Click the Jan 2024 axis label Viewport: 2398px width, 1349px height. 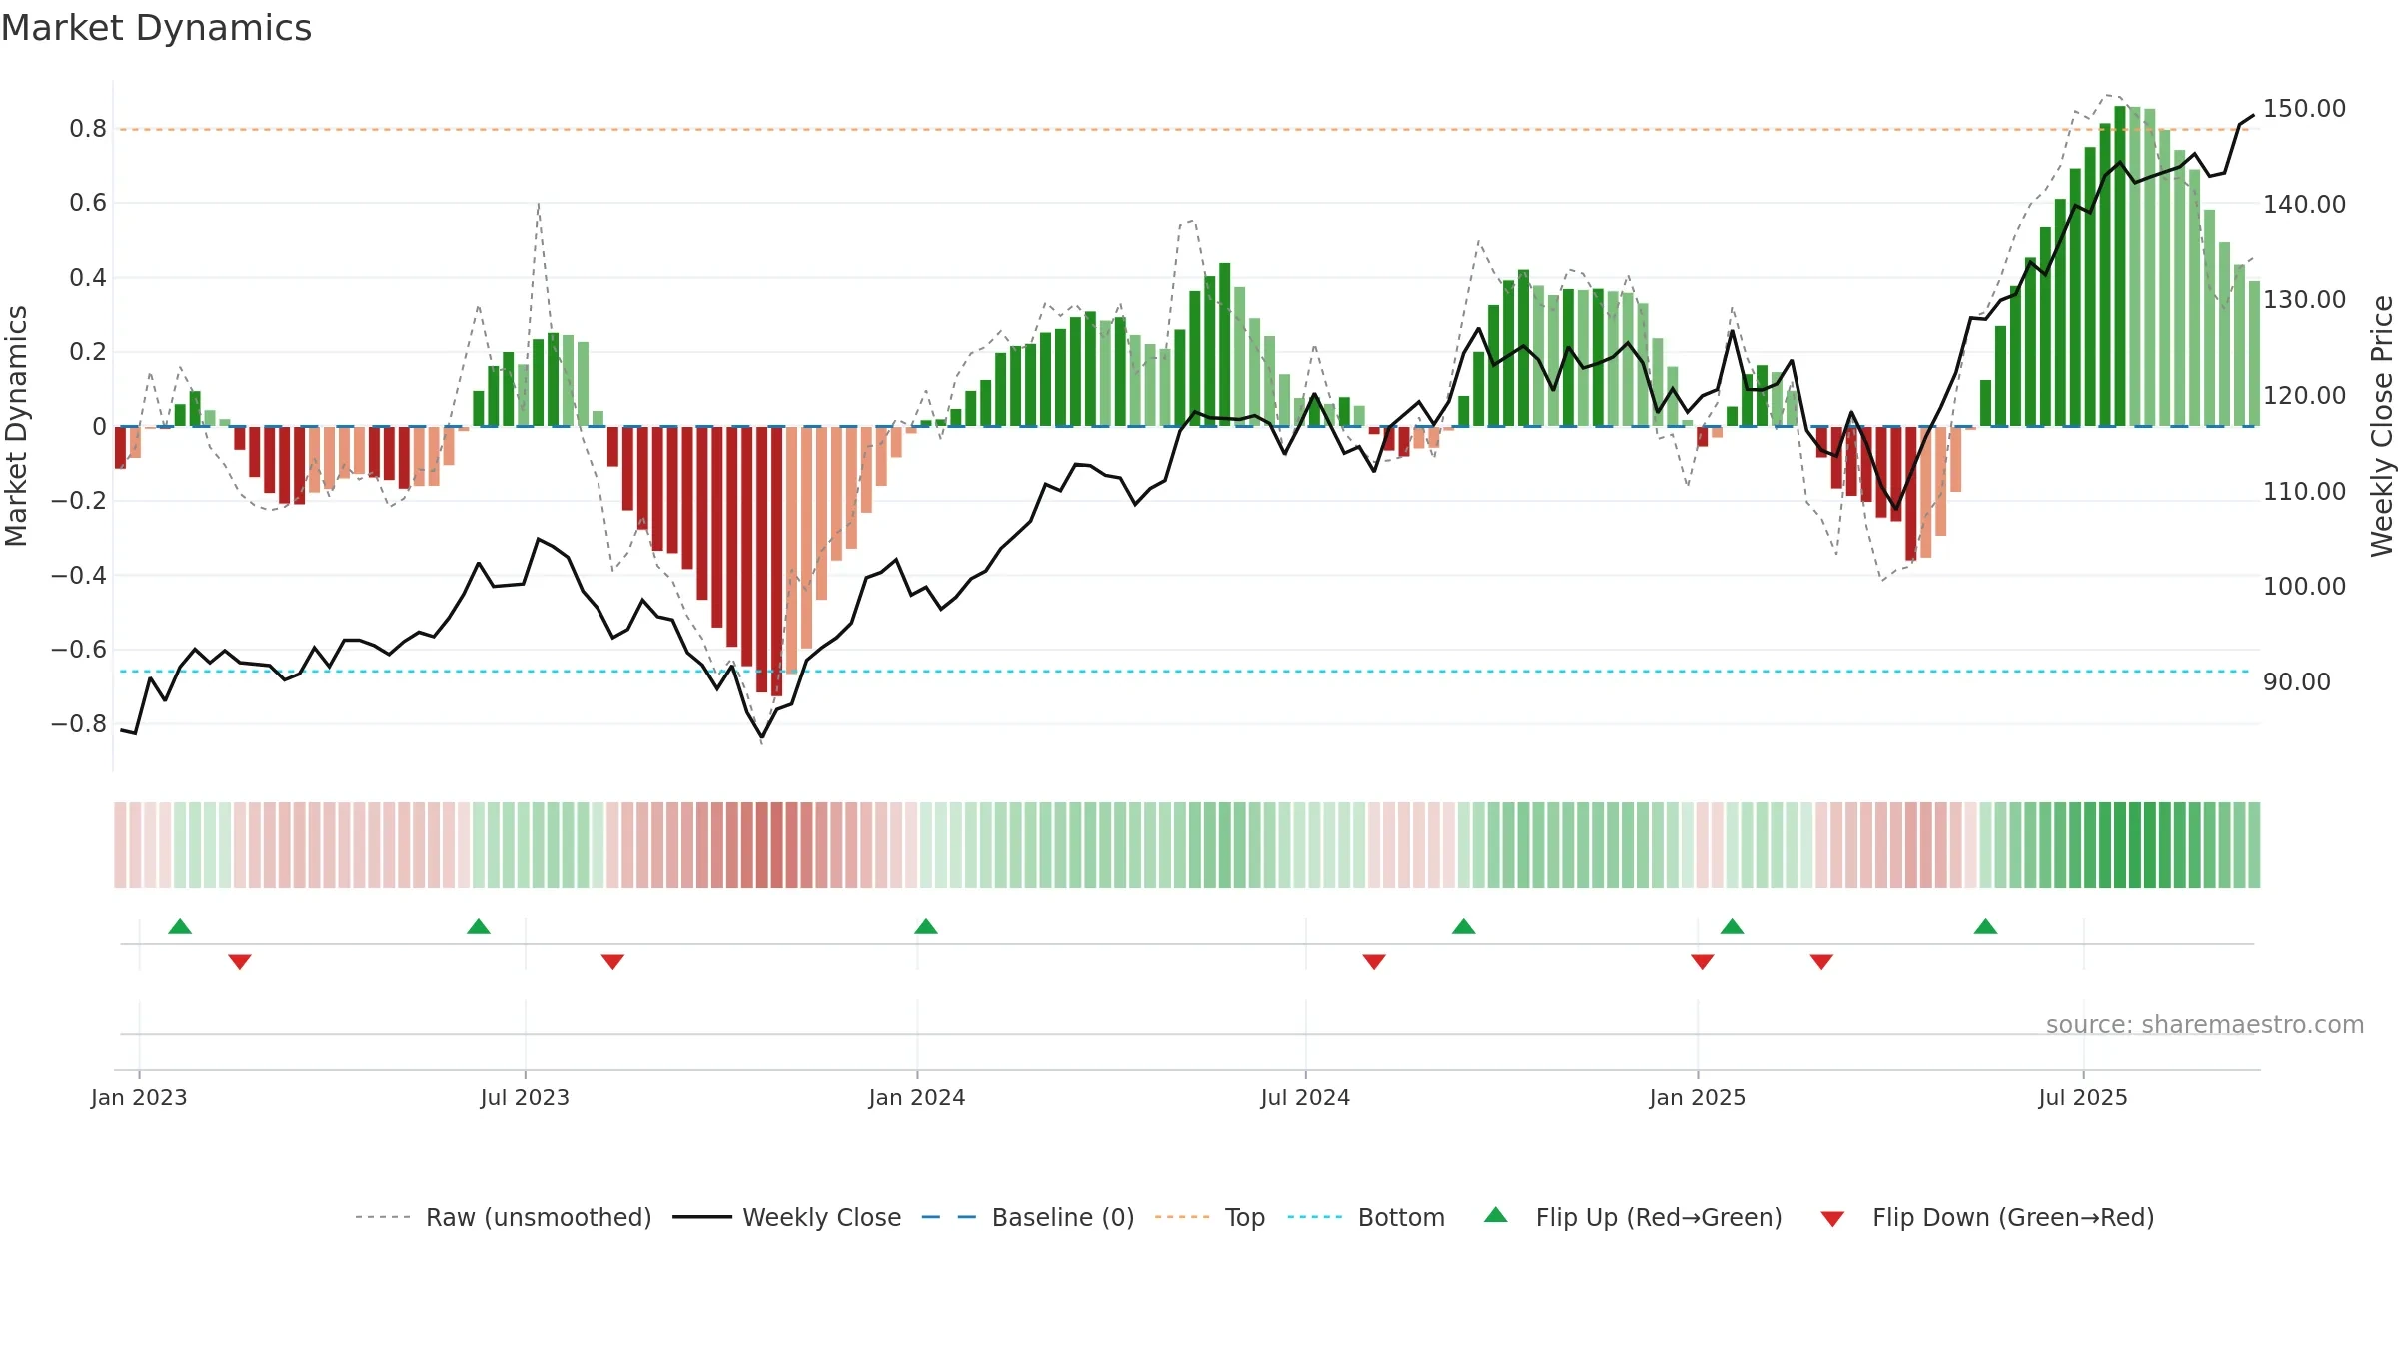pyautogui.click(x=917, y=1097)
